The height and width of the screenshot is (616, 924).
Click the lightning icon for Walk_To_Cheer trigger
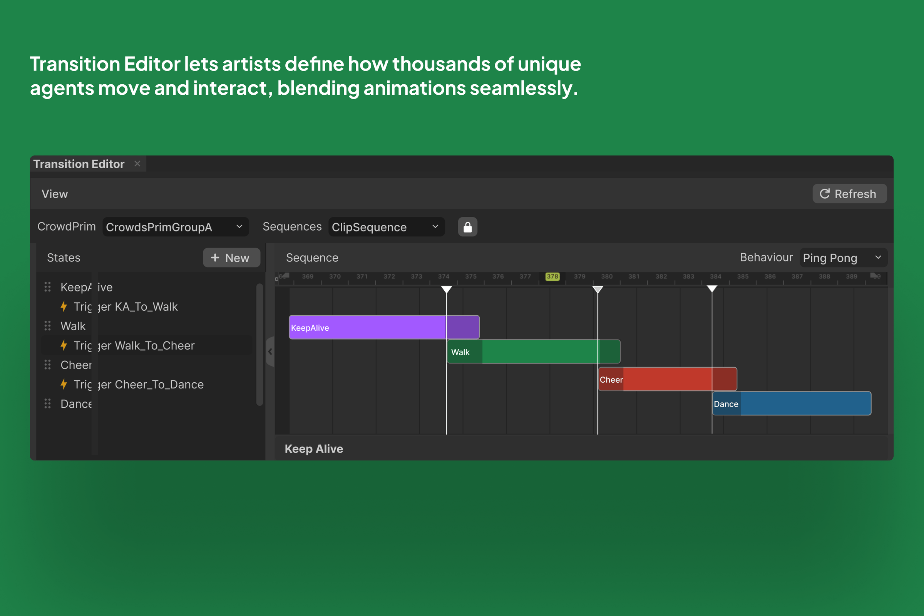pyautogui.click(x=64, y=345)
